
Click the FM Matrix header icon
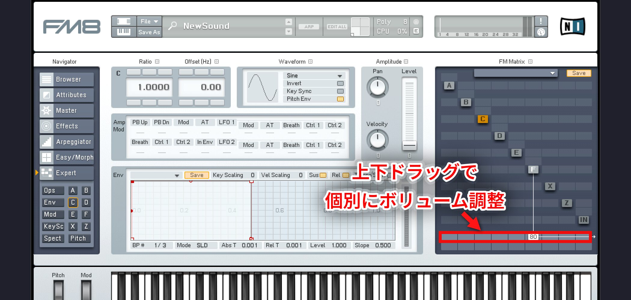click(x=530, y=61)
